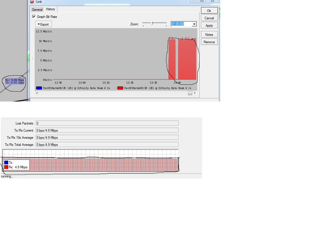Toggle the Graph Bit Rate checkbox
The height and width of the screenshot is (232, 324).
coord(34,16)
